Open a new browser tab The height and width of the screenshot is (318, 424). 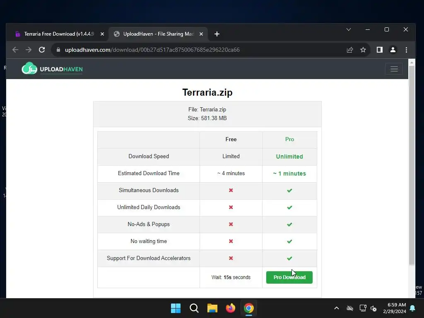tap(217, 34)
